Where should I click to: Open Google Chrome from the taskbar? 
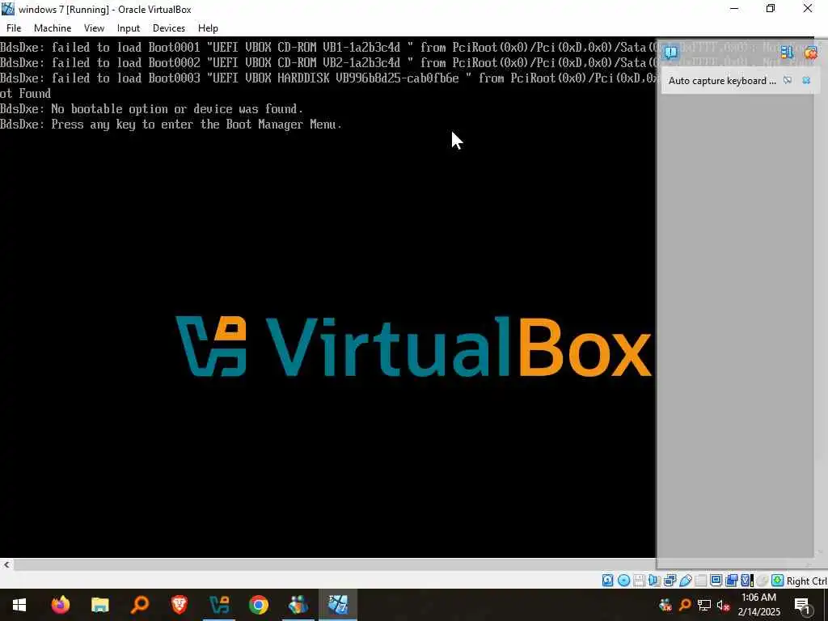pos(258,605)
